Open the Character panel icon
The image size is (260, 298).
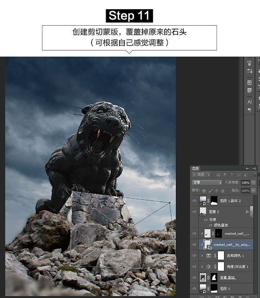point(249,102)
